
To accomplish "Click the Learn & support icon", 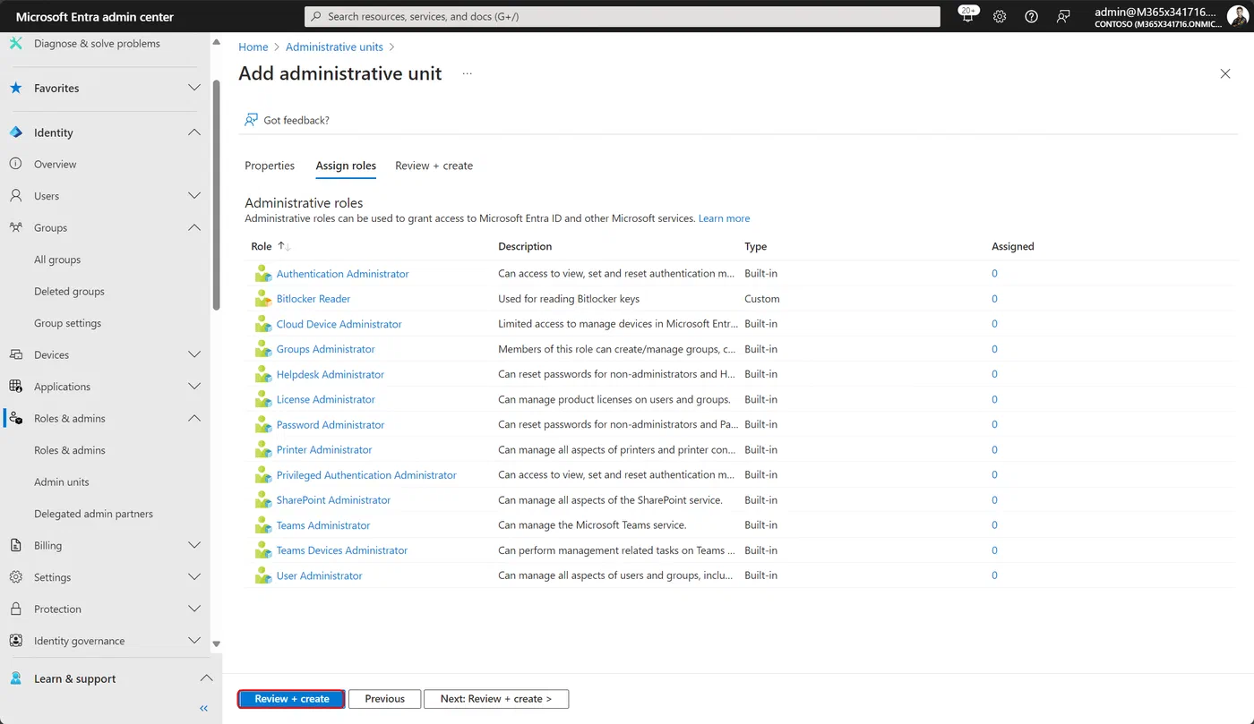I will click(x=16, y=678).
